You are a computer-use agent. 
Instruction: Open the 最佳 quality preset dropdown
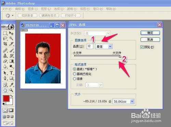click(x=104, y=46)
